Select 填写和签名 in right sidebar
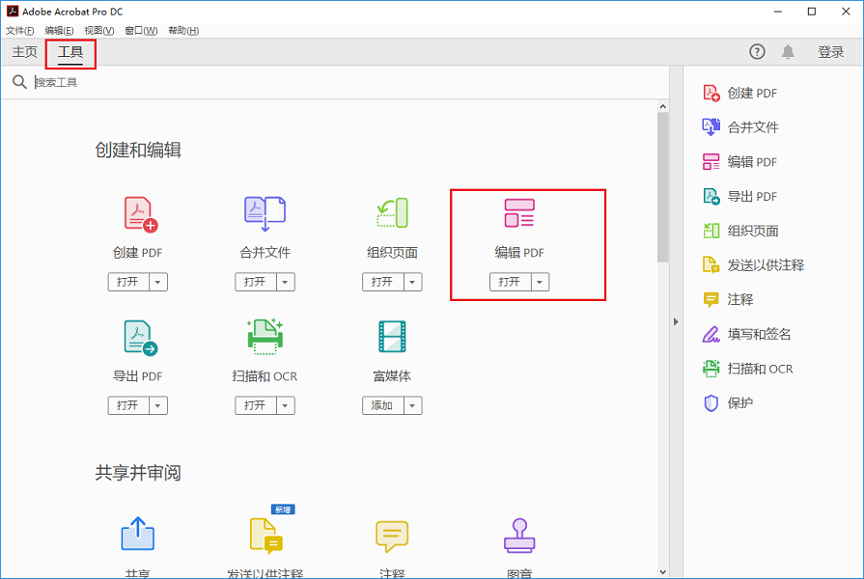Screen dimensions: 864x579 [746, 334]
